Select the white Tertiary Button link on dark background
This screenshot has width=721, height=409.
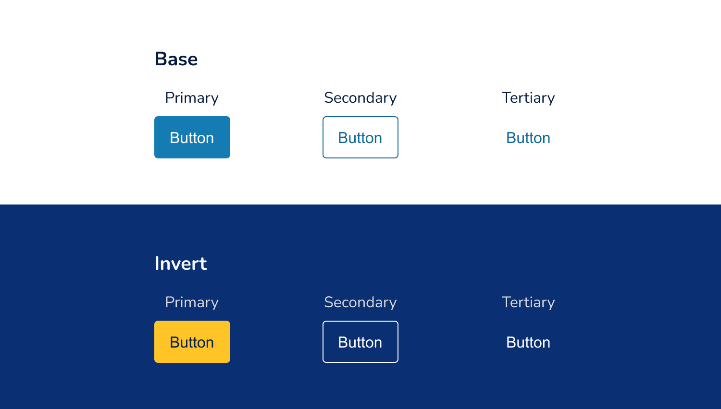pyautogui.click(x=528, y=342)
